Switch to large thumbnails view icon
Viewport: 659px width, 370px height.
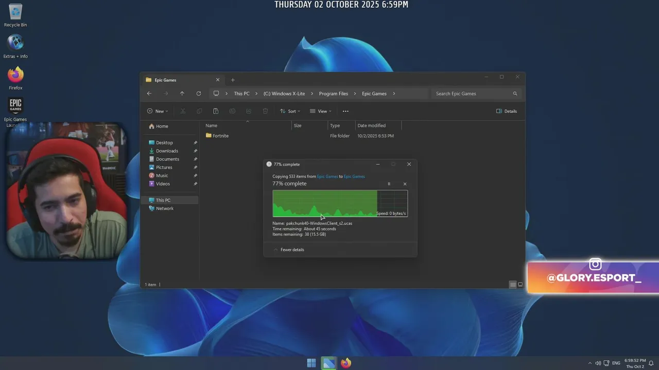[520, 284]
